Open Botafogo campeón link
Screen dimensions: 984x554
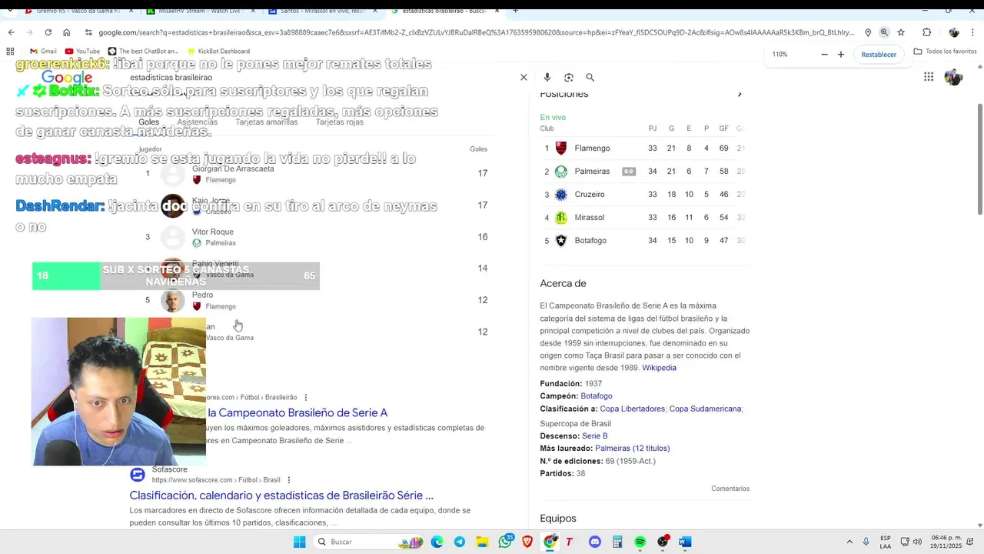coord(596,396)
